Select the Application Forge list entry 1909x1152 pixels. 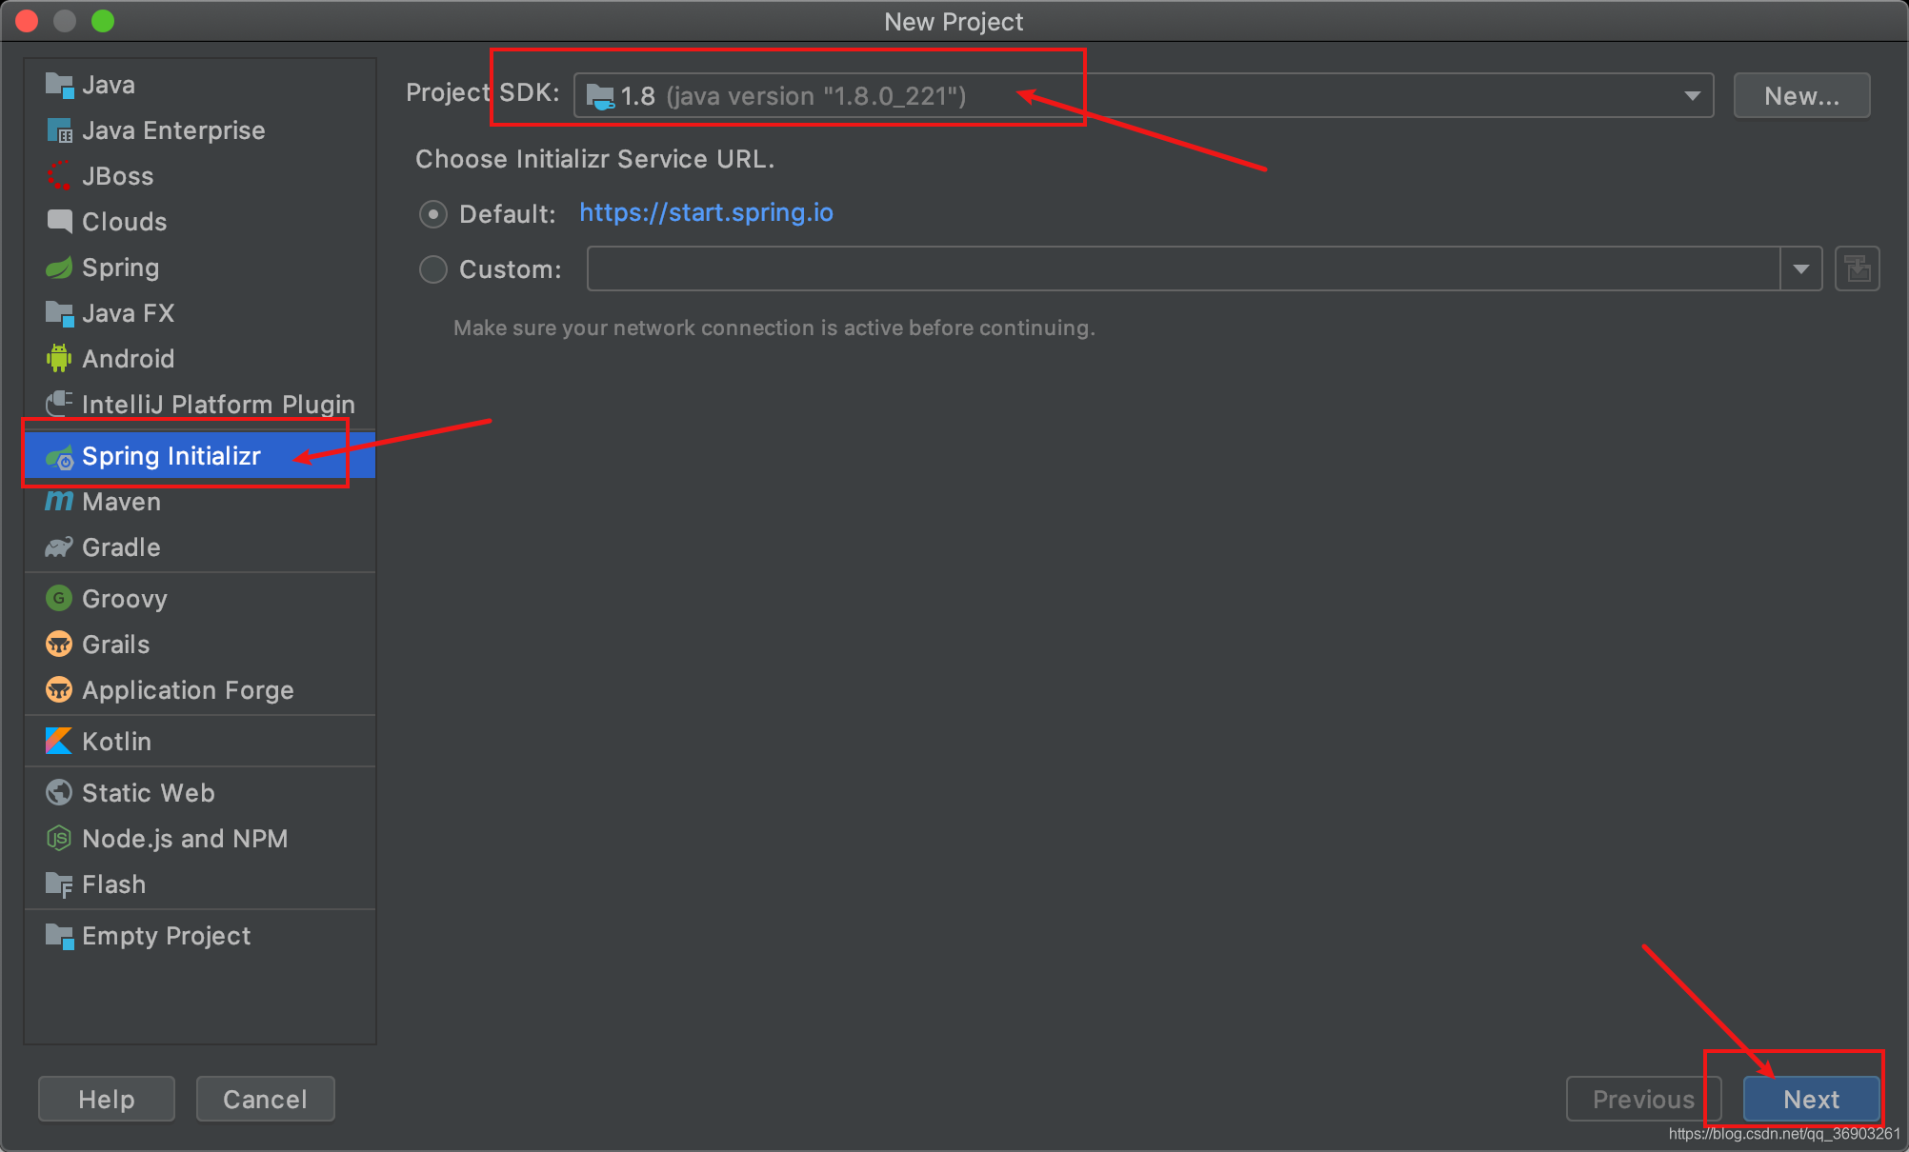click(200, 690)
